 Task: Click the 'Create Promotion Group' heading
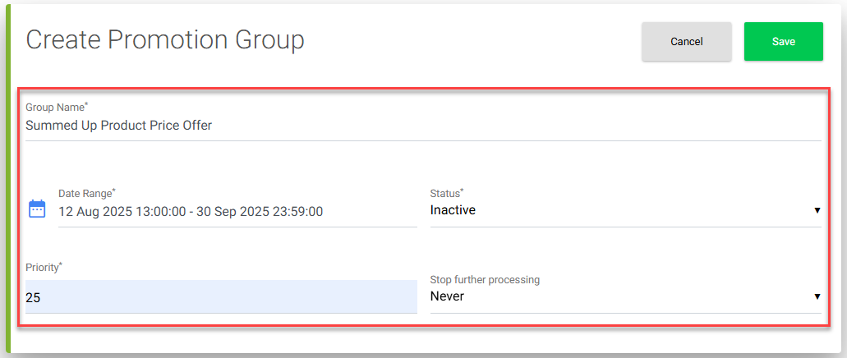(x=165, y=40)
